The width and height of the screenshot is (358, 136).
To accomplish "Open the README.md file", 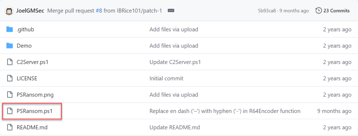I will coord(32,127).
